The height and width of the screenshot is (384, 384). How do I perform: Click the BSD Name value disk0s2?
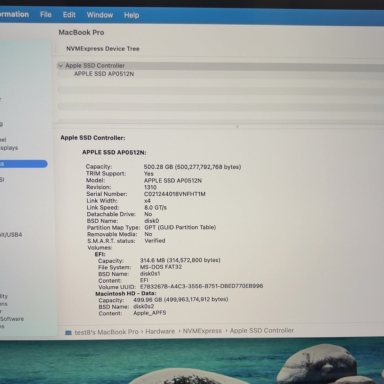(x=144, y=306)
